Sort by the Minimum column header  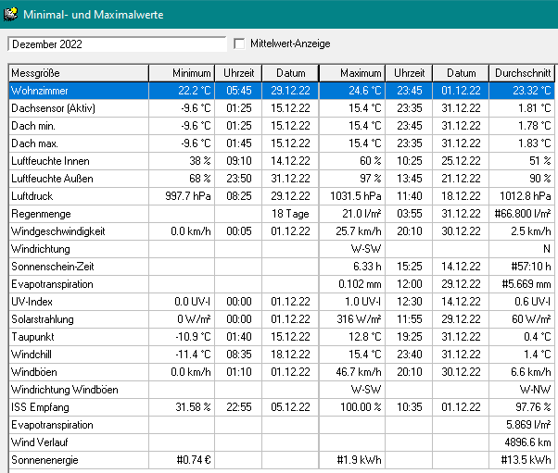click(x=183, y=73)
